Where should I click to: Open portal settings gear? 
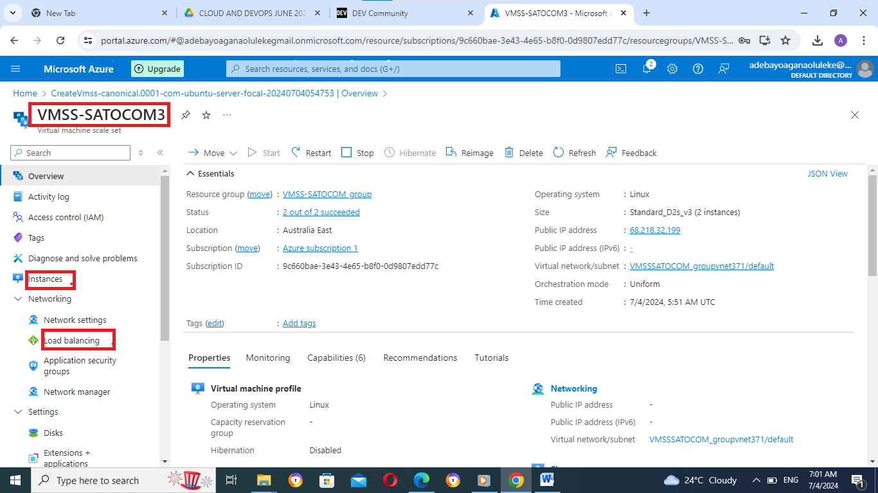point(672,69)
